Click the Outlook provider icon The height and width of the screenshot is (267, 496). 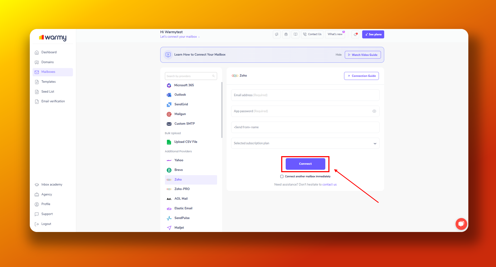(169, 95)
